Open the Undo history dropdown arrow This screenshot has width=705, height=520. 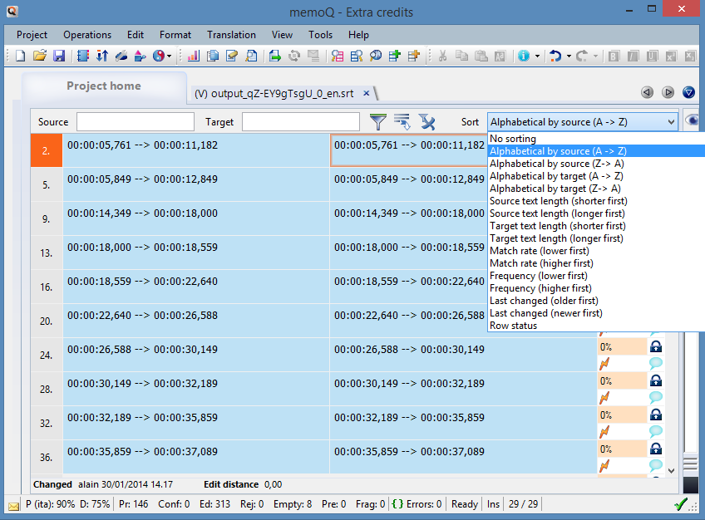tap(569, 56)
